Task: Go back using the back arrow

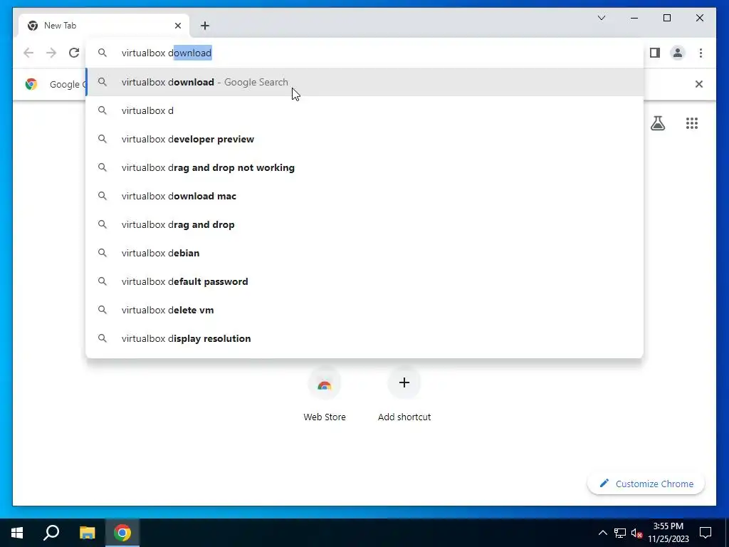Action: [28, 53]
